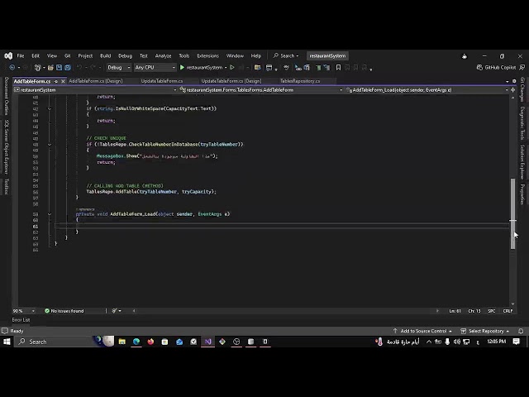Screen dimensions: 529x397
Task: Open the AddTableForm class navigation dropdown
Action: [261, 90]
